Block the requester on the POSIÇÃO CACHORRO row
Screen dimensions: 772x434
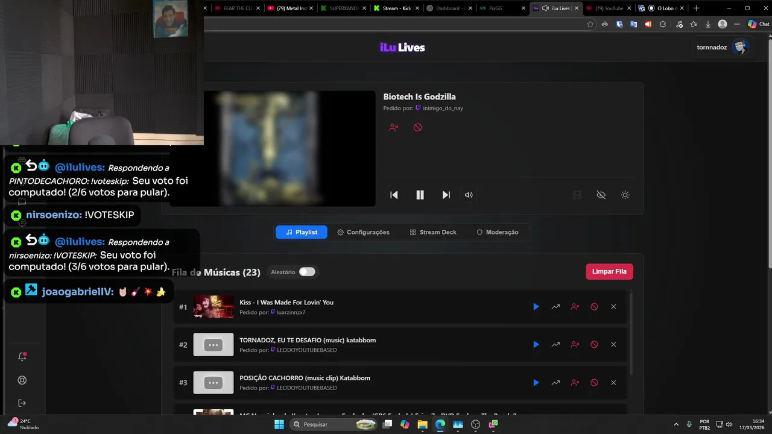[575, 383]
